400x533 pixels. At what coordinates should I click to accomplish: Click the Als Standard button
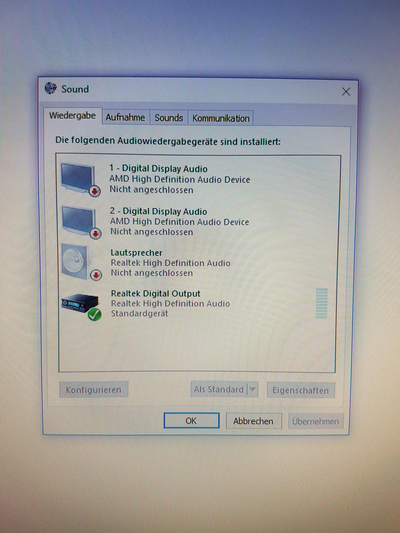tap(219, 389)
